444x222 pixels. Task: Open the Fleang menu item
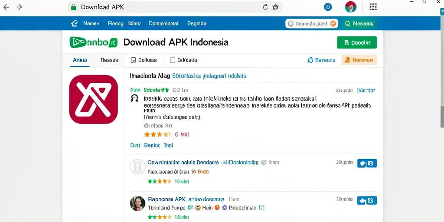pos(115,23)
